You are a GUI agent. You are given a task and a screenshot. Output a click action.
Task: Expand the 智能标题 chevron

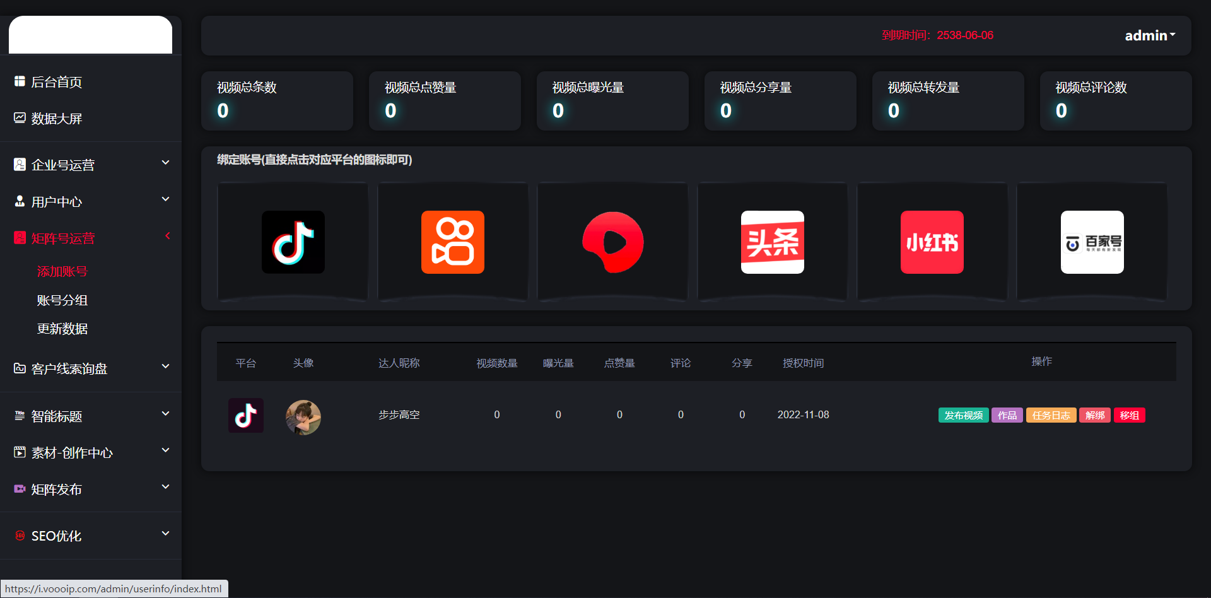click(x=166, y=414)
